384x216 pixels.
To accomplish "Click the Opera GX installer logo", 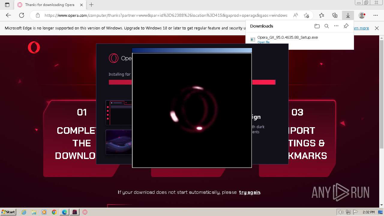I will (x=114, y=58).
